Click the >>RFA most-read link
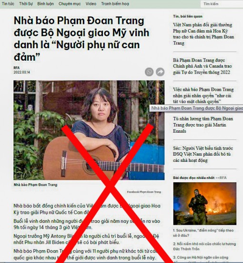The width and height of the screenshot is (243, 263). 221,178
